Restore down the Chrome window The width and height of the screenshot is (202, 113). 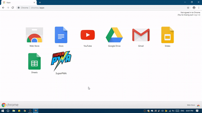click(x=192, y=2)
